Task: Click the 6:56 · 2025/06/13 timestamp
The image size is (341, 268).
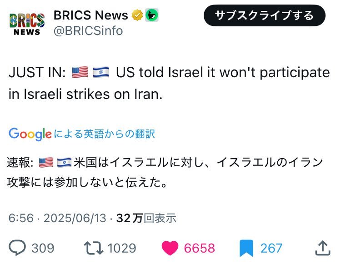Action: [57, 218]
